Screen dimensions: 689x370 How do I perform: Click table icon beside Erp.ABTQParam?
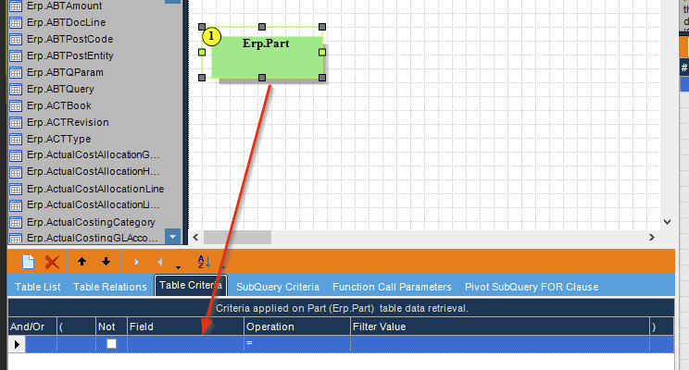(16, 73)
